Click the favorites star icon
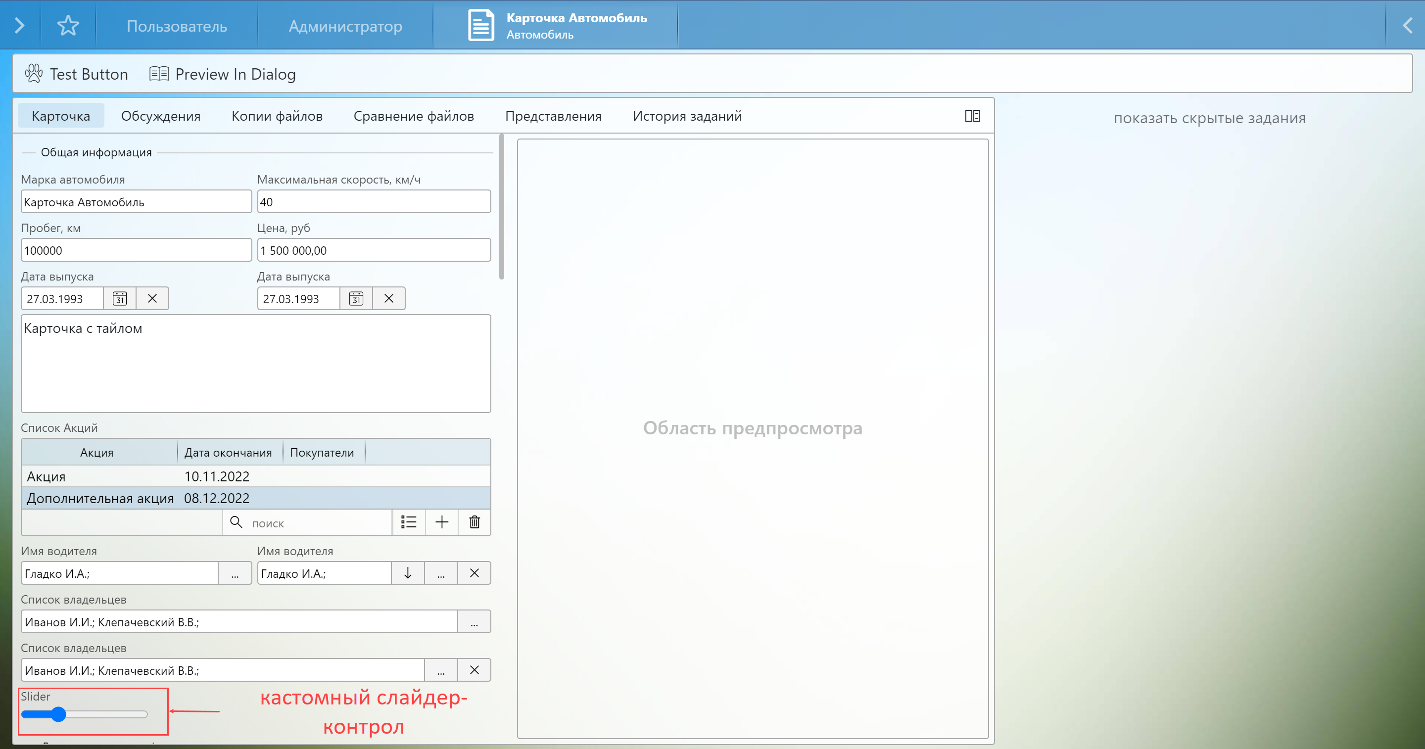 [x=68, y=25]
